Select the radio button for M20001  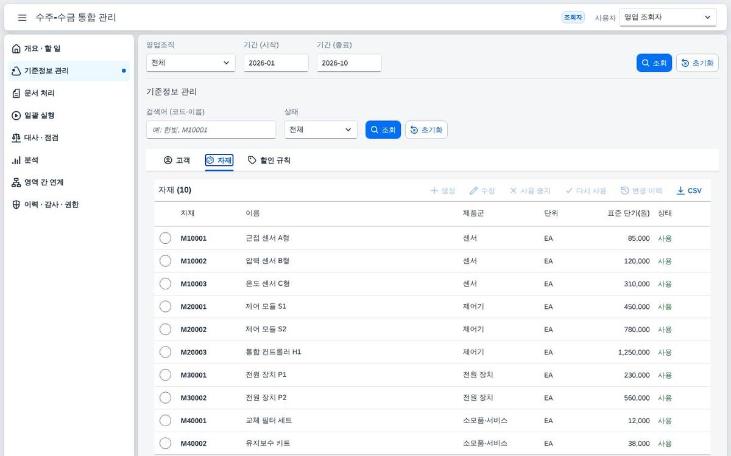(x=165, y=306)
